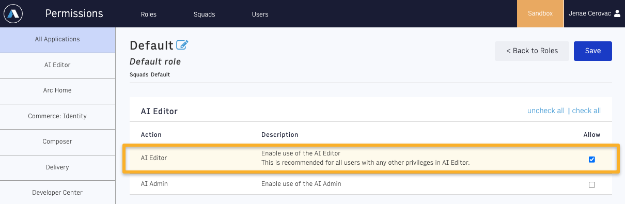Screen dimensions: 625x204
Task: Select Composer in the sidebar
Action: point(57,142)
